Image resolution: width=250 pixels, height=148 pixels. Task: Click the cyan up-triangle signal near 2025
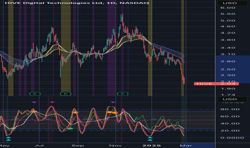[x=150, y=139]
